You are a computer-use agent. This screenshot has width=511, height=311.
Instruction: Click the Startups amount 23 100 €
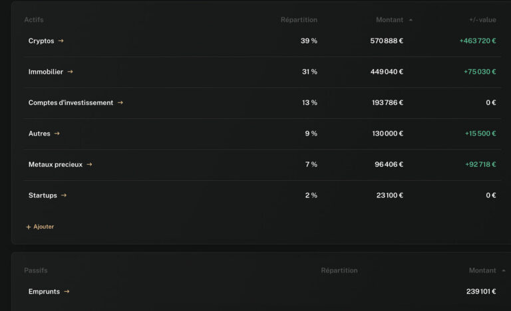[x=389, y=195]
